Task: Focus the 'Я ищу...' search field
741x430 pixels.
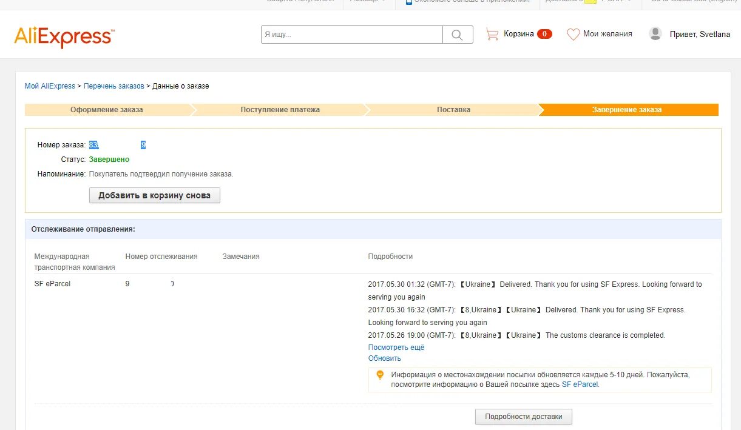Action: coord(352,35)
